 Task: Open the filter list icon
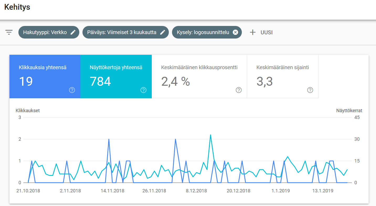pyautogui.click(x=9, y=32)
